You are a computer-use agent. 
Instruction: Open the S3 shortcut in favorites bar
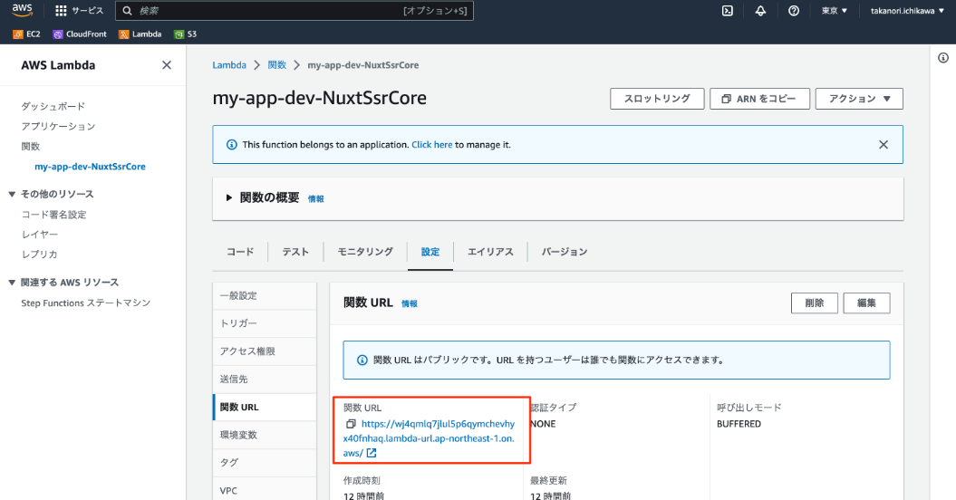pyautogui.click(x=186, y=34)
